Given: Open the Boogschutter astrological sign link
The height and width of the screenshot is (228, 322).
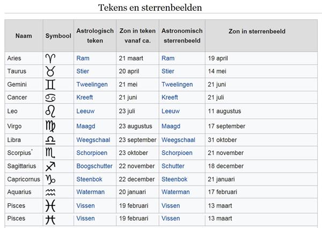Looking at the screenshot, I should 94,167.
